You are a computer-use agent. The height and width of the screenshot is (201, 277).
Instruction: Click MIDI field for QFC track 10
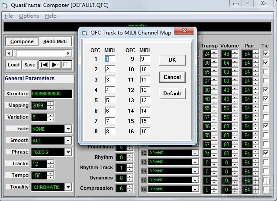(x=145, y=69)
